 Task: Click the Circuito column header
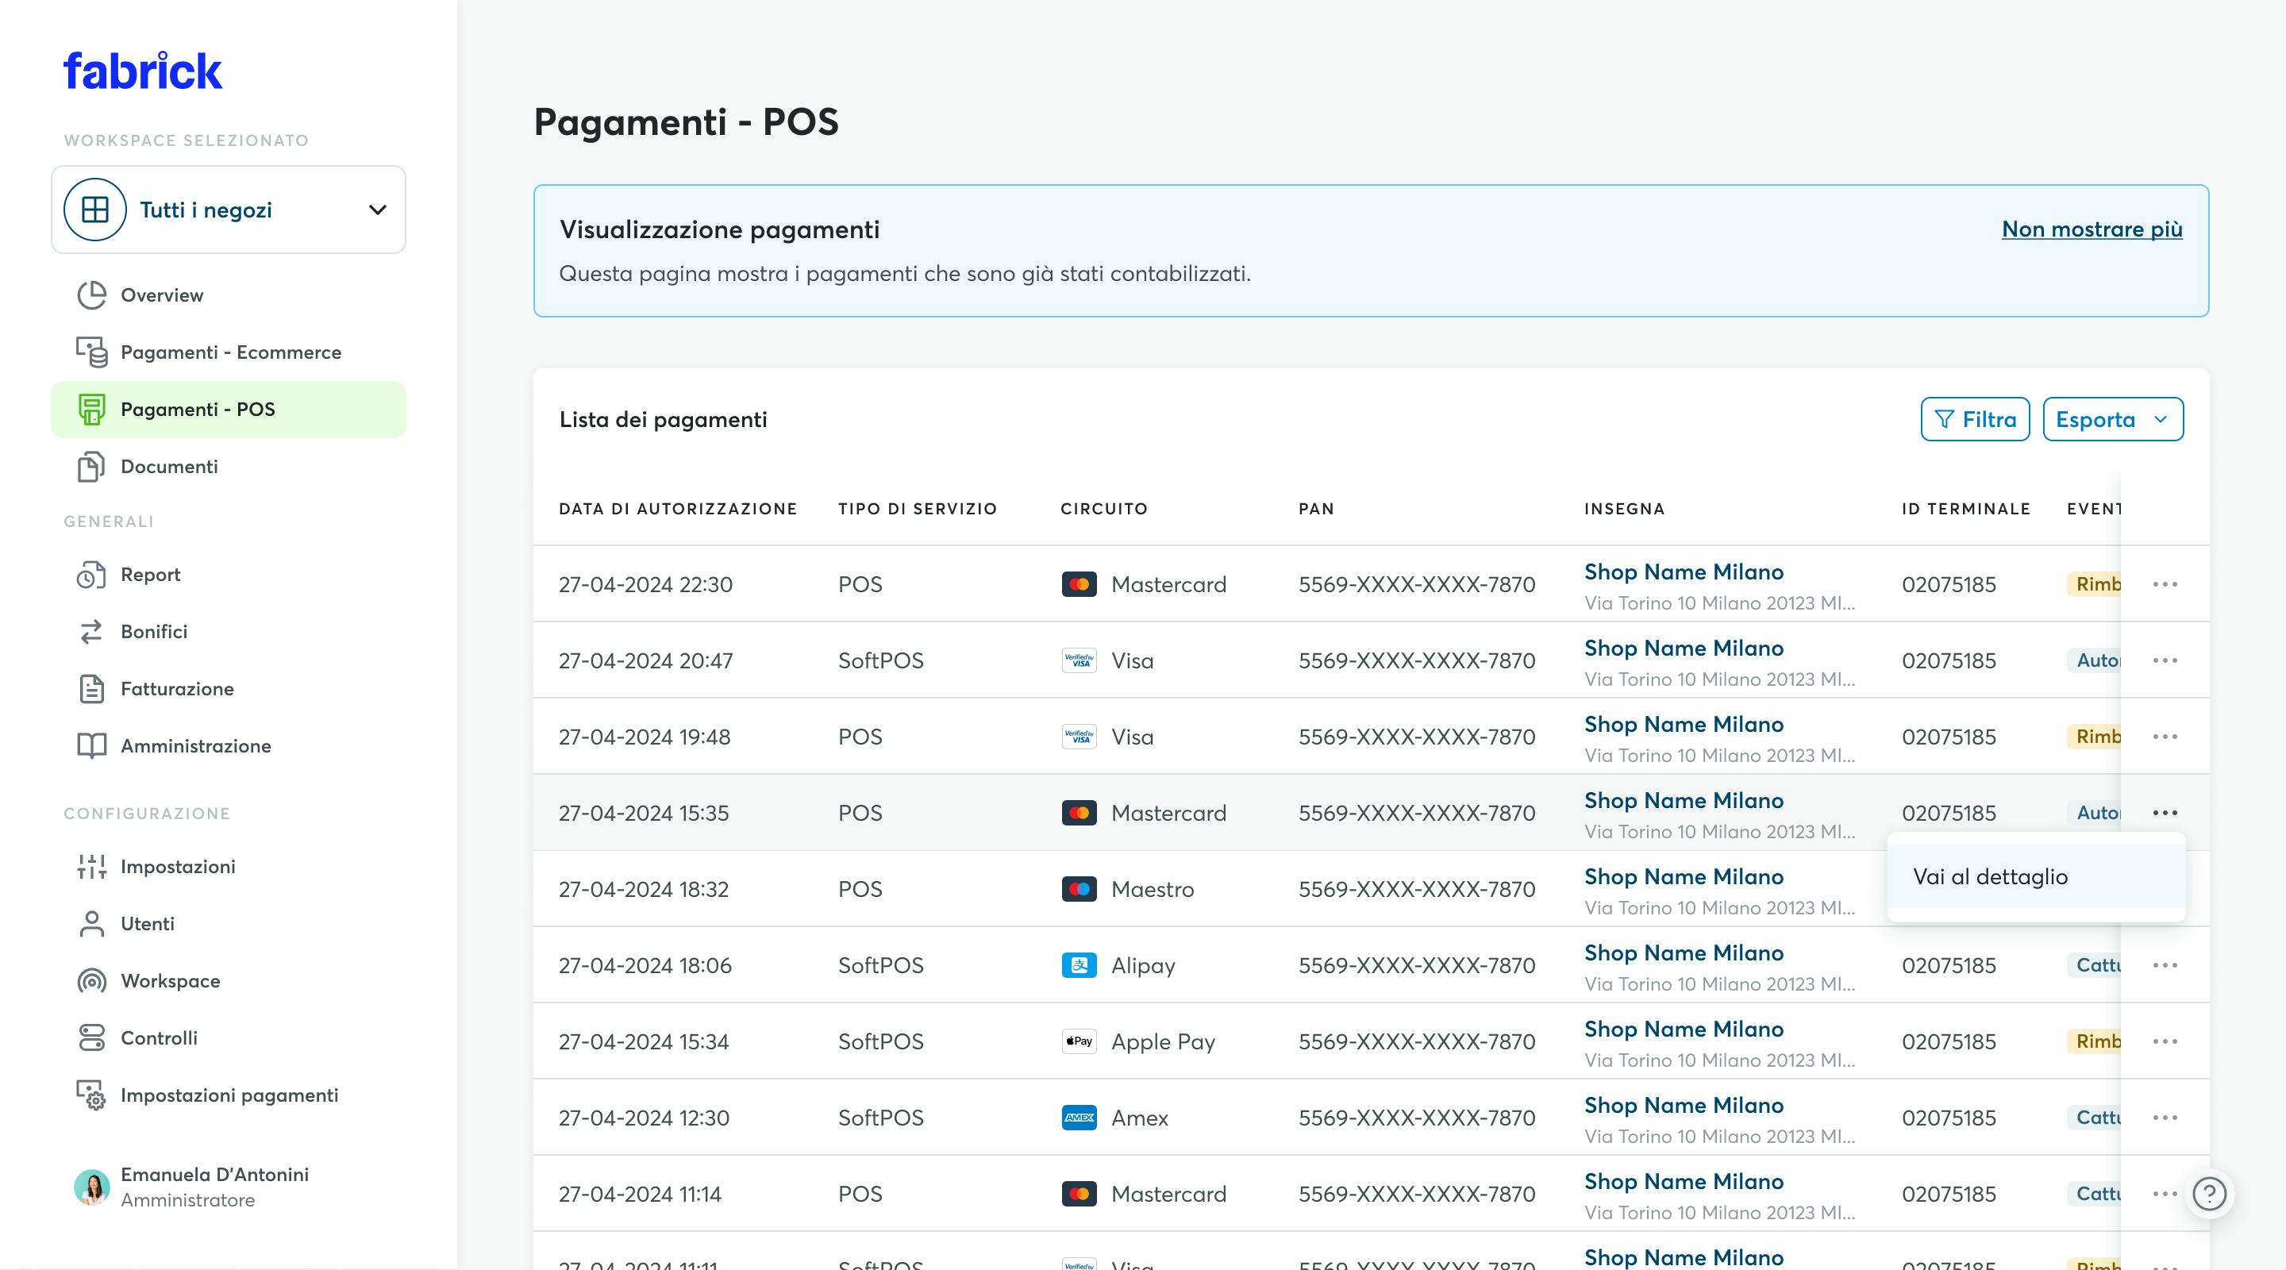[1104, 510]
